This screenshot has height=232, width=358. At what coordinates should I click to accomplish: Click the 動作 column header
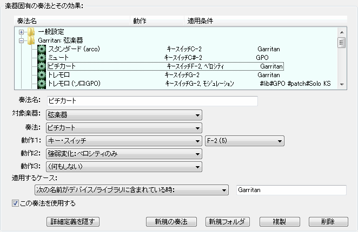[x=157, y=21]
